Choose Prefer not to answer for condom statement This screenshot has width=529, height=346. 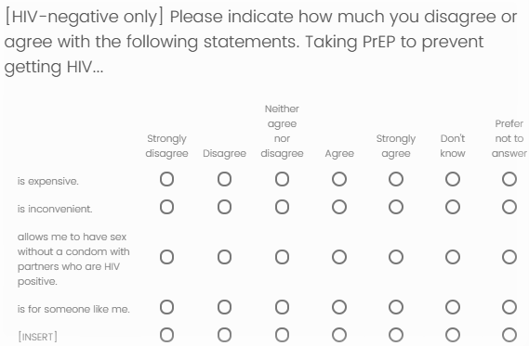pos(509,257)
